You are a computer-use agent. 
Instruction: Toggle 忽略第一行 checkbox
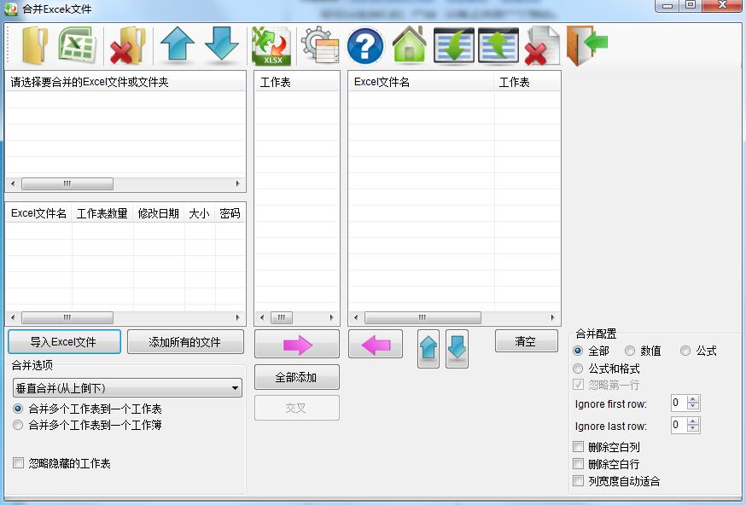tap(578, 384)
